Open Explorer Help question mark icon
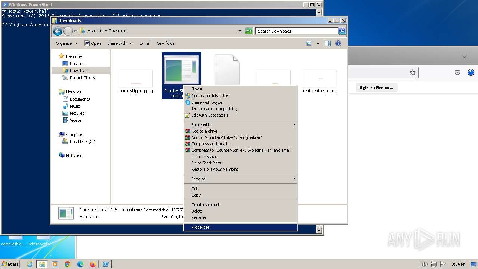Screen dimensions: 478x269 (x=338, y=43)
